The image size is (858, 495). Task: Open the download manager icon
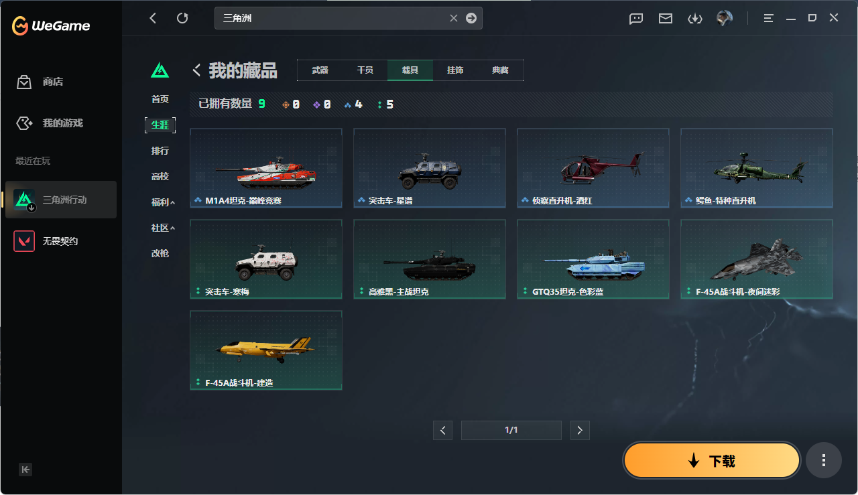click(694, 19)
